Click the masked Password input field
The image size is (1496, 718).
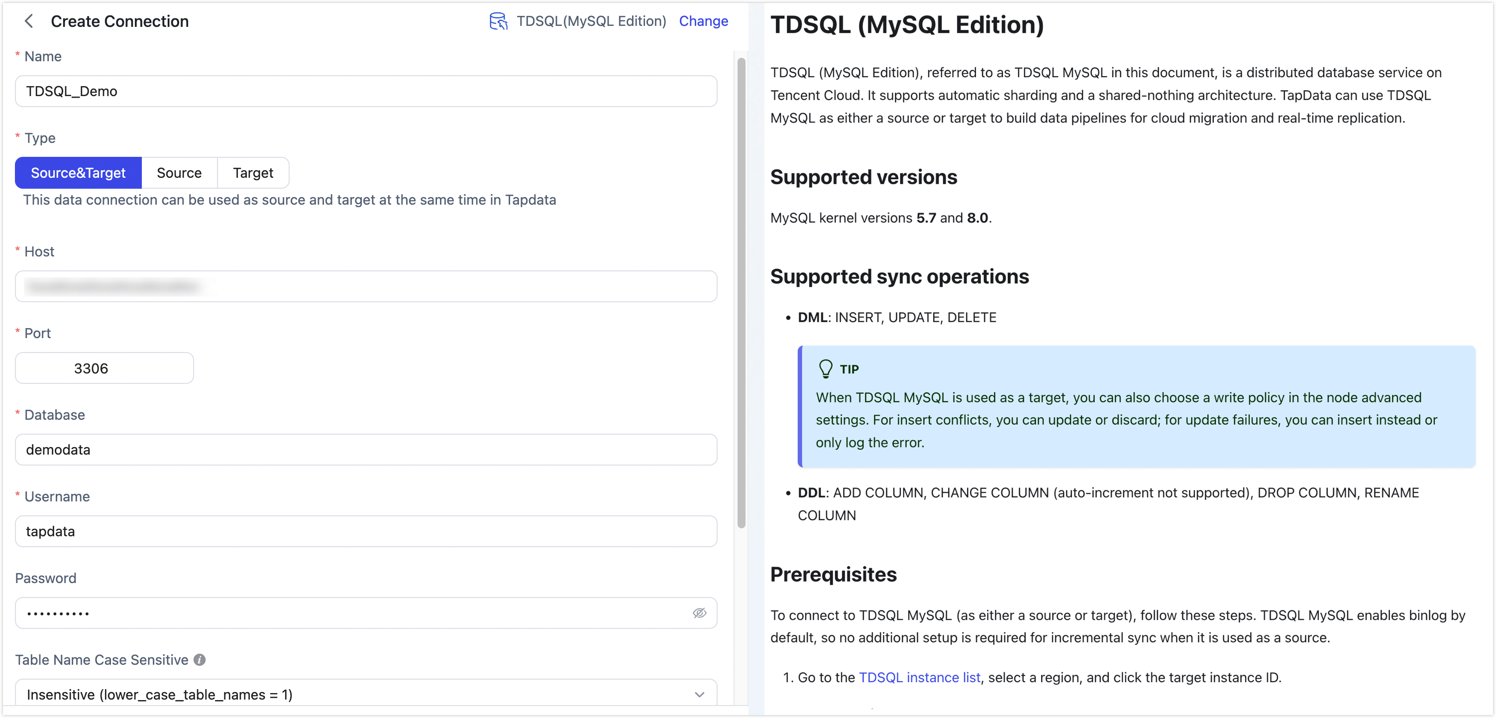coord(348,613)
